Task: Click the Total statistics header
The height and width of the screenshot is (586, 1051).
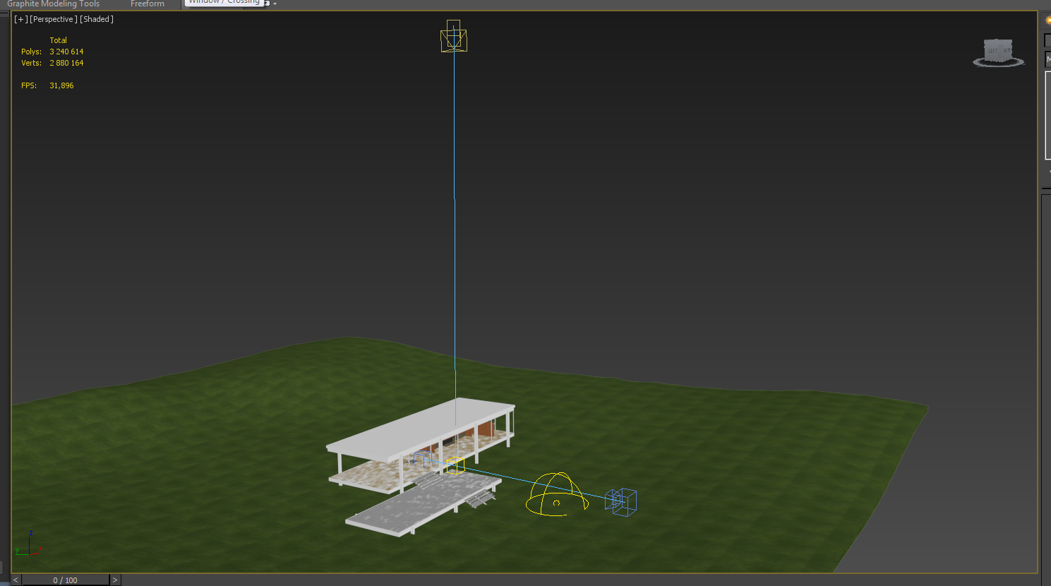Action: [x=59, y=40]
